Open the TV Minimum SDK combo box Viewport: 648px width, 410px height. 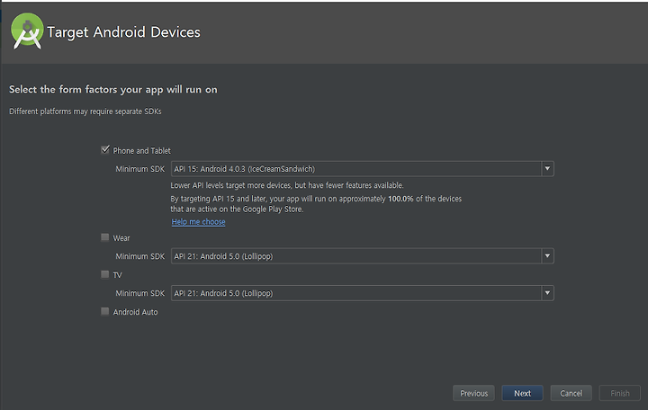point(362,293)
